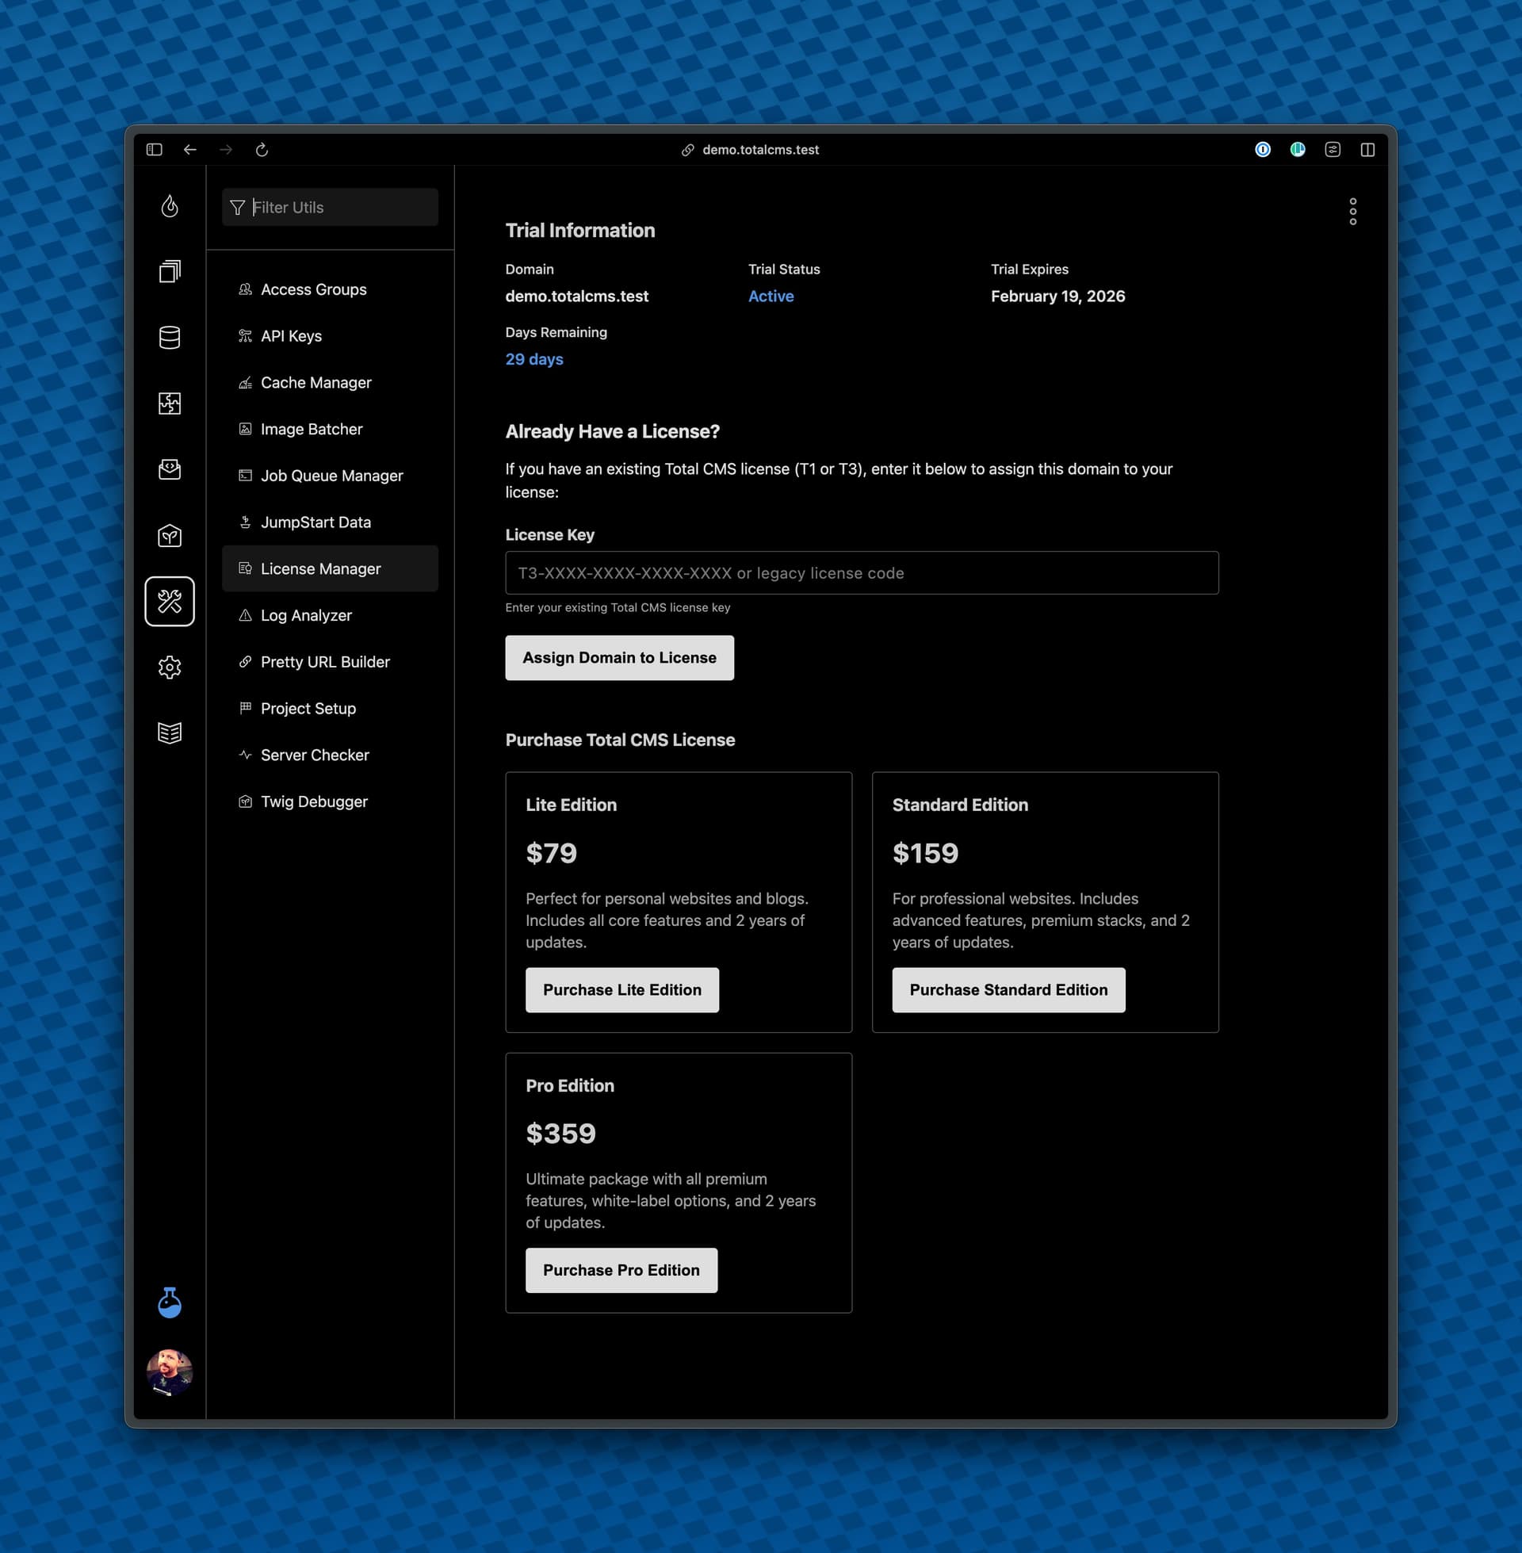Open the stacked pages icon in sidebar
The width and height of the screenshot is (1522, 1553).
pos(170,272)
